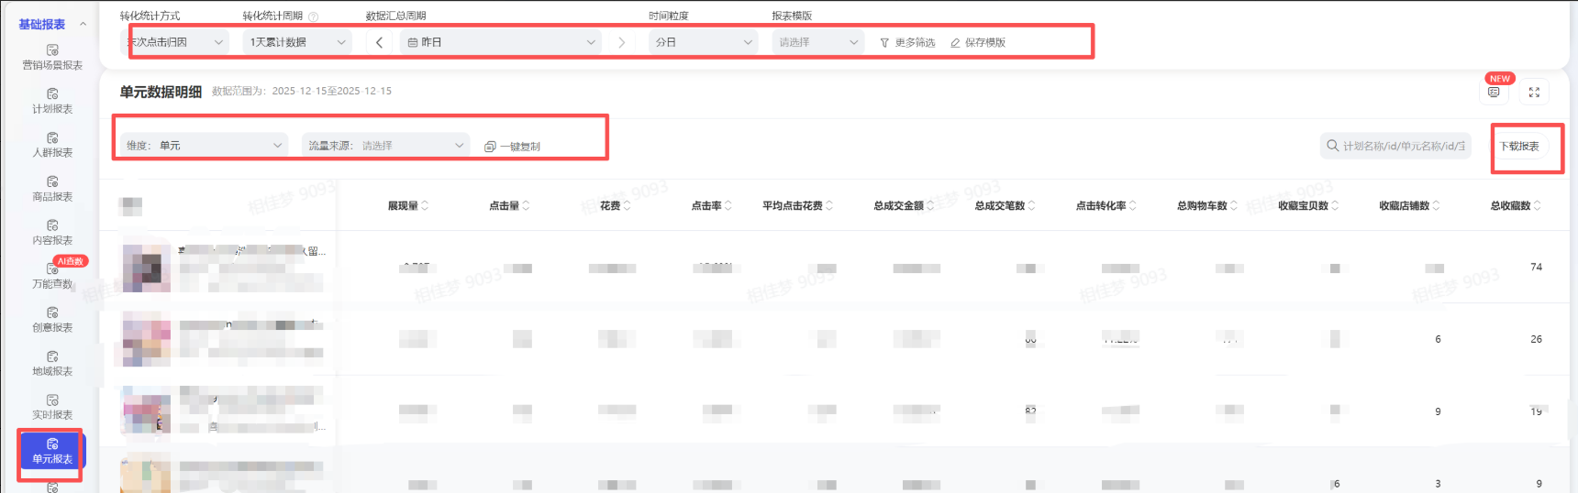Image resolution: width=1578 pixels, height=493 pixels.
Task: Open the 分日 time granularity dropdown
Action: tap(704, 42)
